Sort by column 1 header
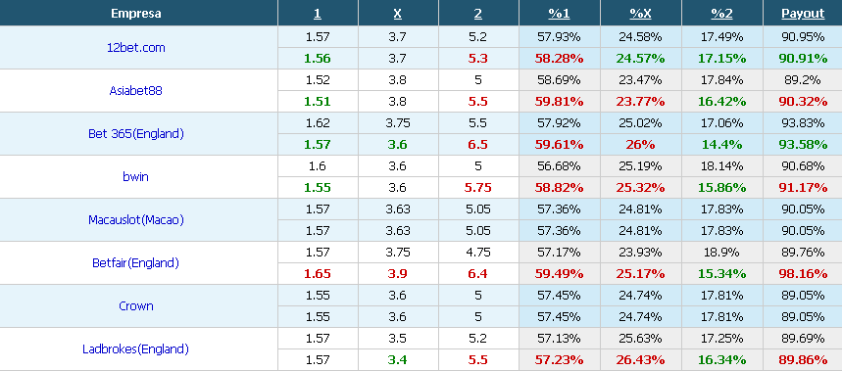The height and width of the screenshot is (371, 842). point(318,14)
